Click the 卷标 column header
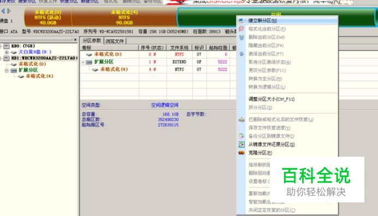 [109, 47]
